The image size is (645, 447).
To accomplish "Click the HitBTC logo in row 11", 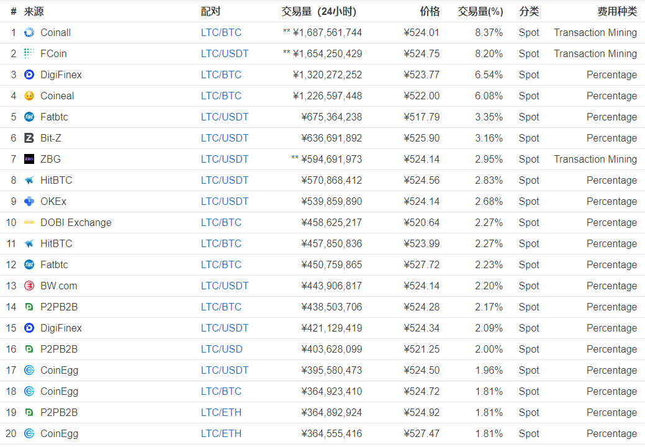I will click(29, 243).
